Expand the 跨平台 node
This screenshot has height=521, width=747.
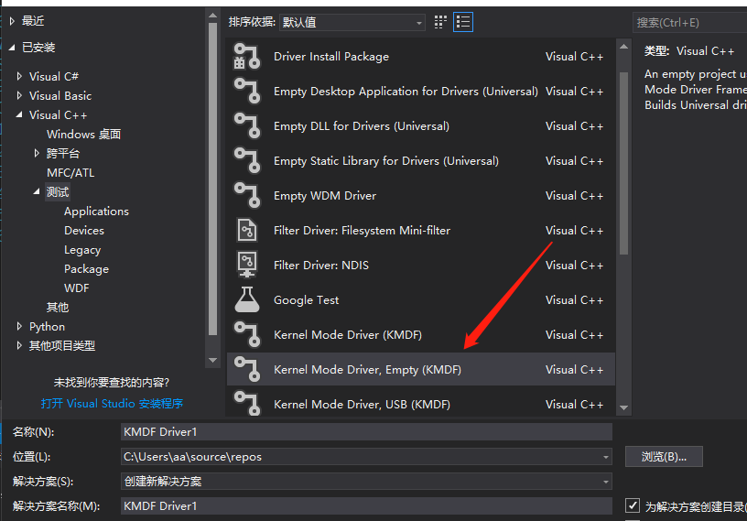(37, 153)
